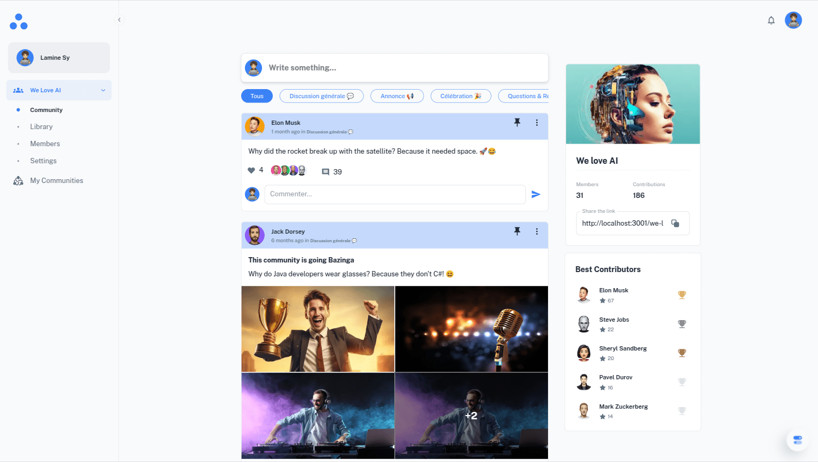Screen dimensions: 818x462
Task: Click the three-dot app logo
Action: point(19,22)
